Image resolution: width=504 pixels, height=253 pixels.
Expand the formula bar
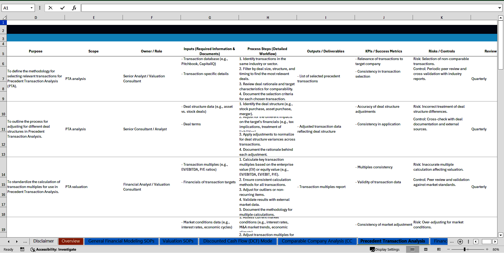(x=499, y=8)
